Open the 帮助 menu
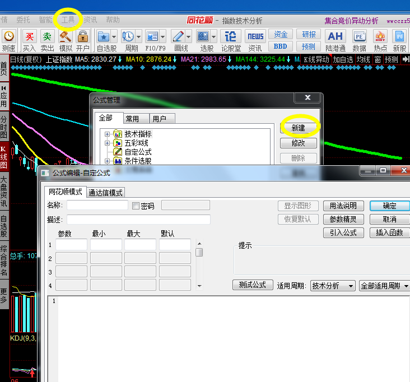This screenshot has height=382, width=410. pyautogui.click(x=113, y=20)
